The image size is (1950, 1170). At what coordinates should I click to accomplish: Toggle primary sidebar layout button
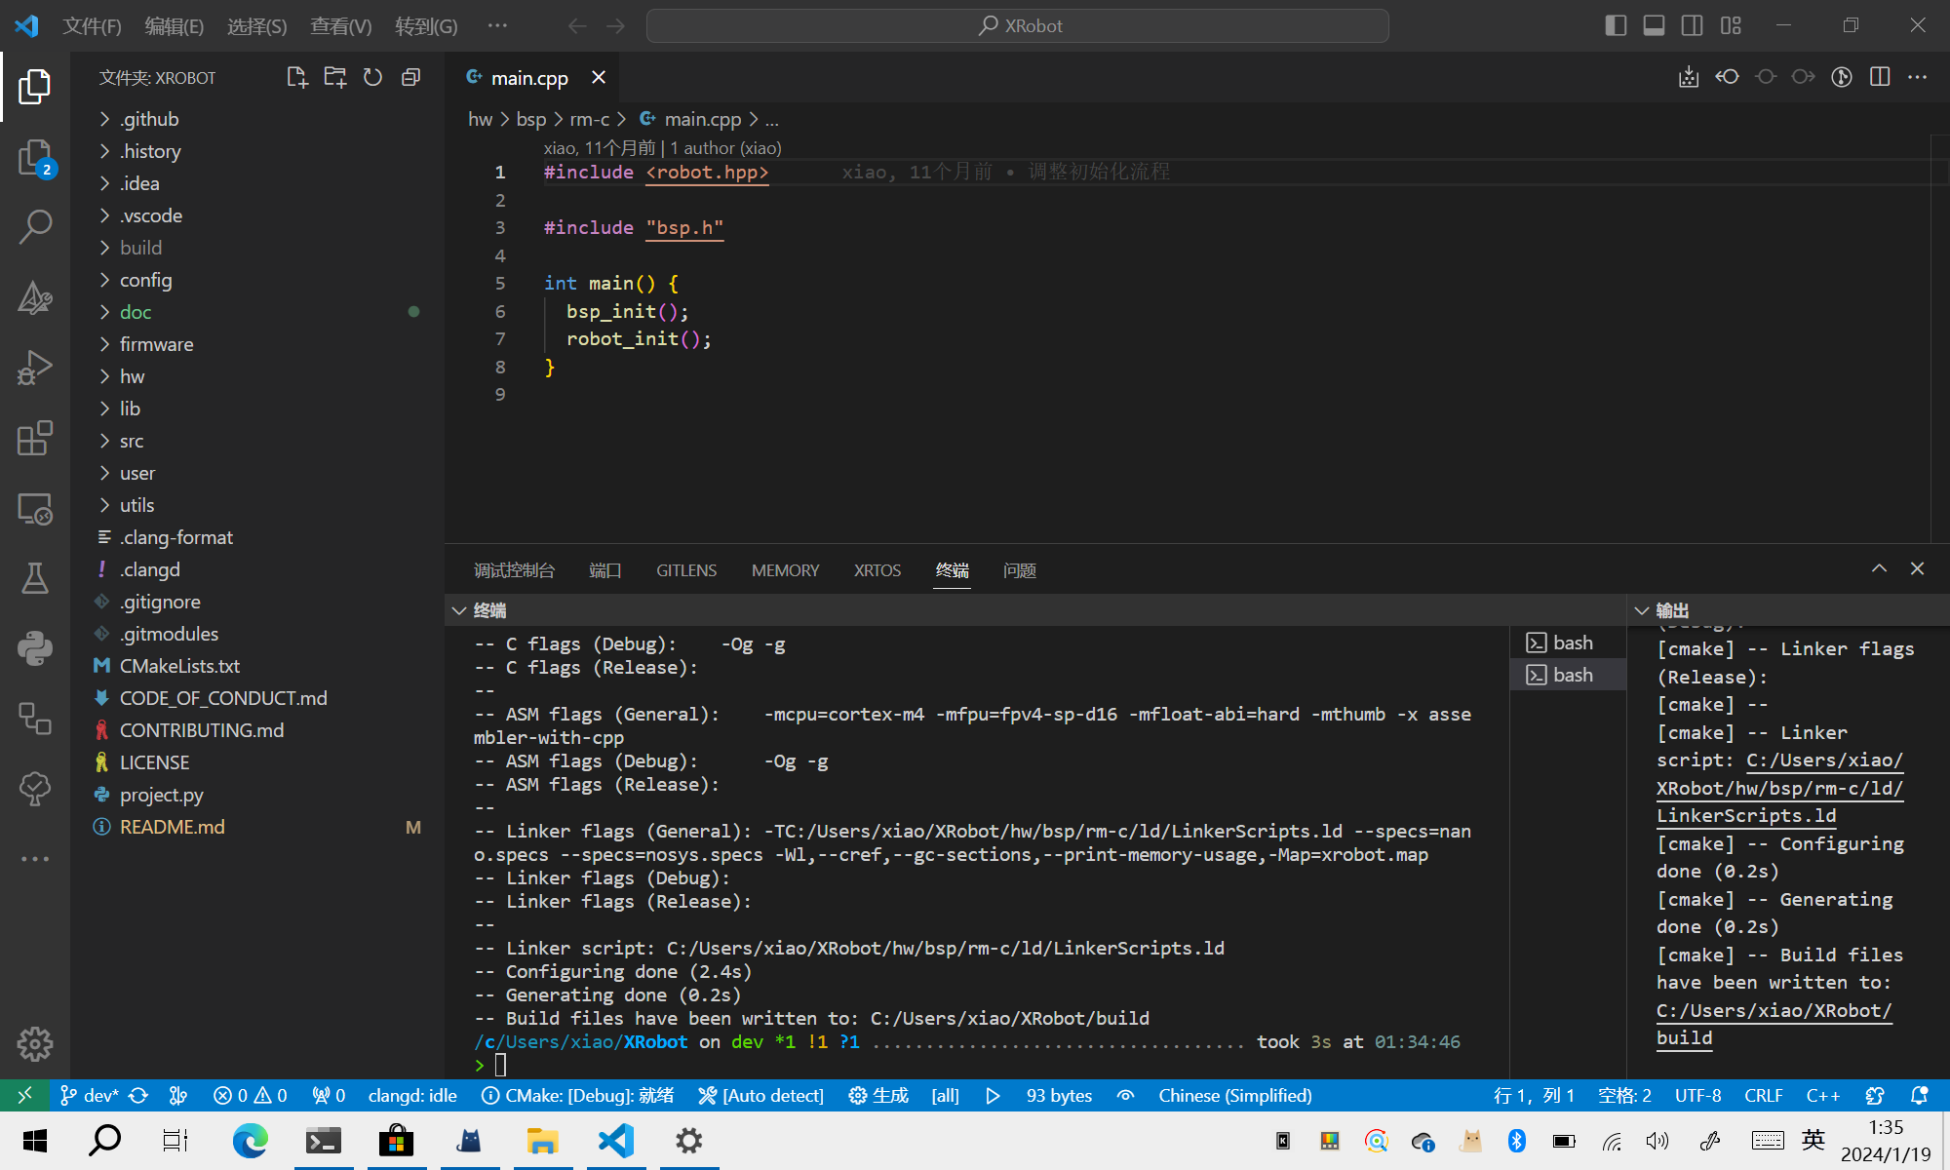click(1616, 25)
